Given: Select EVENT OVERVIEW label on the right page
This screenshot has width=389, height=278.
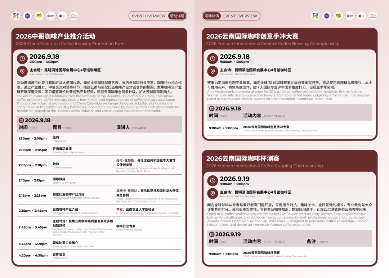Looking at the screenshot, I should (240, 16).
